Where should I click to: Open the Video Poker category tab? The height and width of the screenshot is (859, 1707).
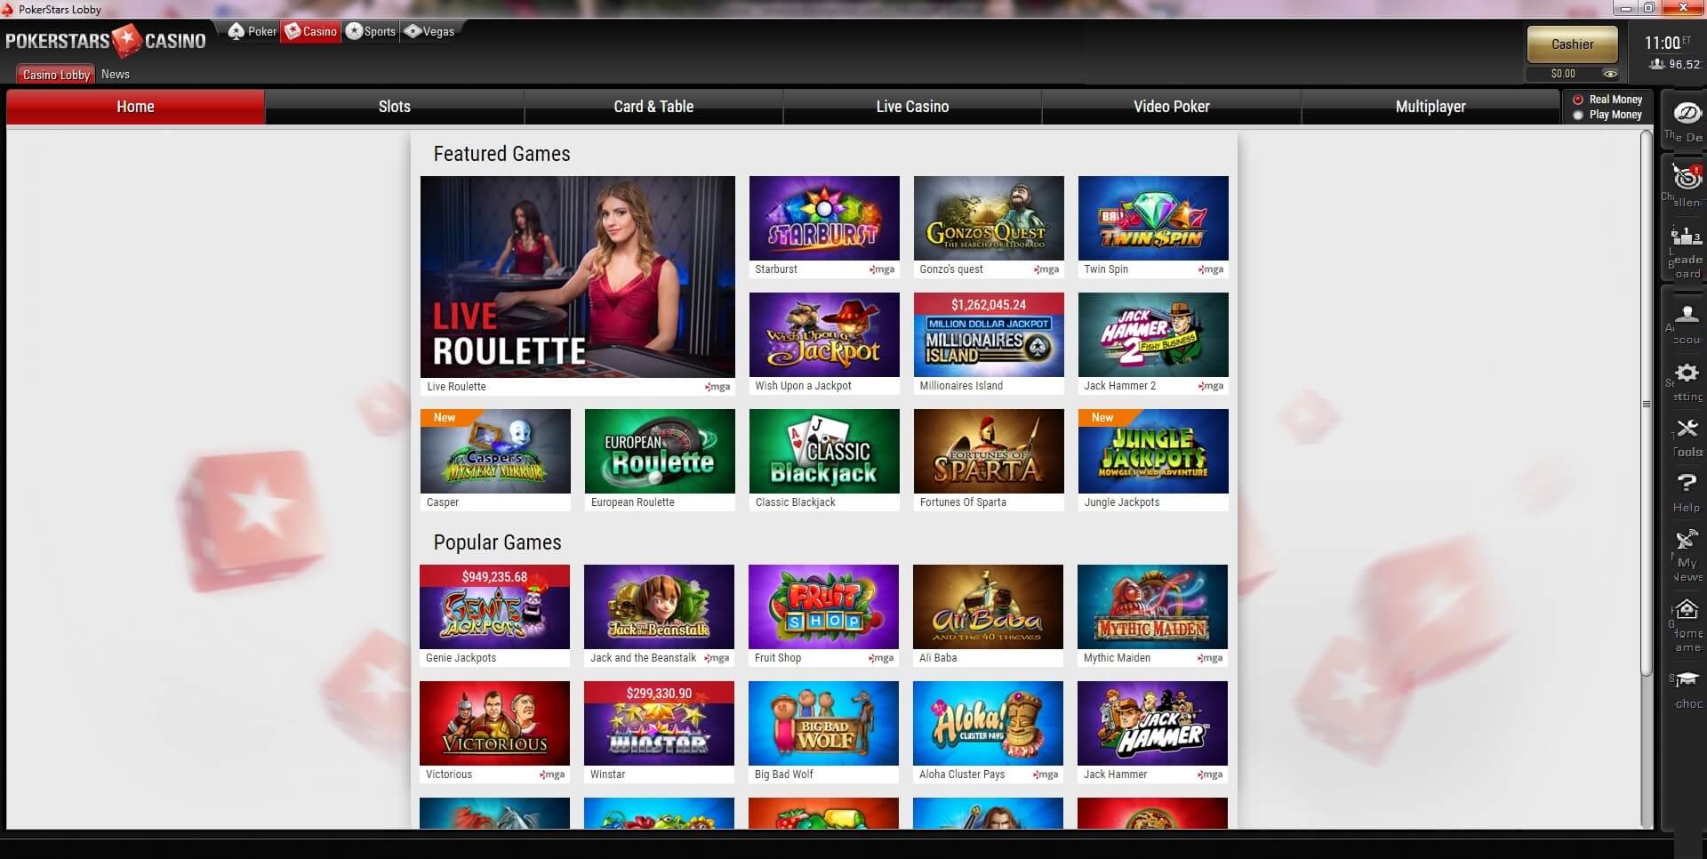[x=1172, y=107]
